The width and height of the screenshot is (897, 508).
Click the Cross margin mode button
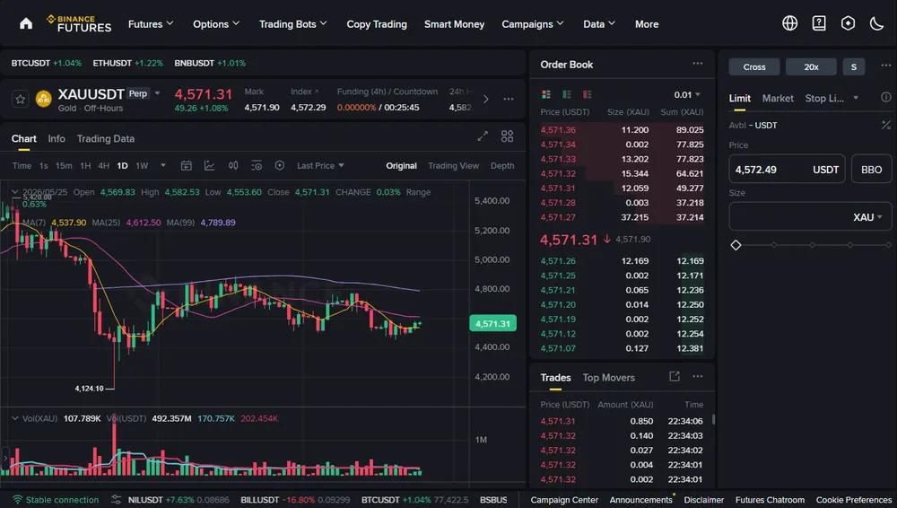point(754,66)
